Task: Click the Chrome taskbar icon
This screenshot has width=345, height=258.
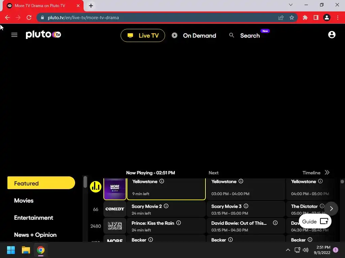Action: point(40,250)
